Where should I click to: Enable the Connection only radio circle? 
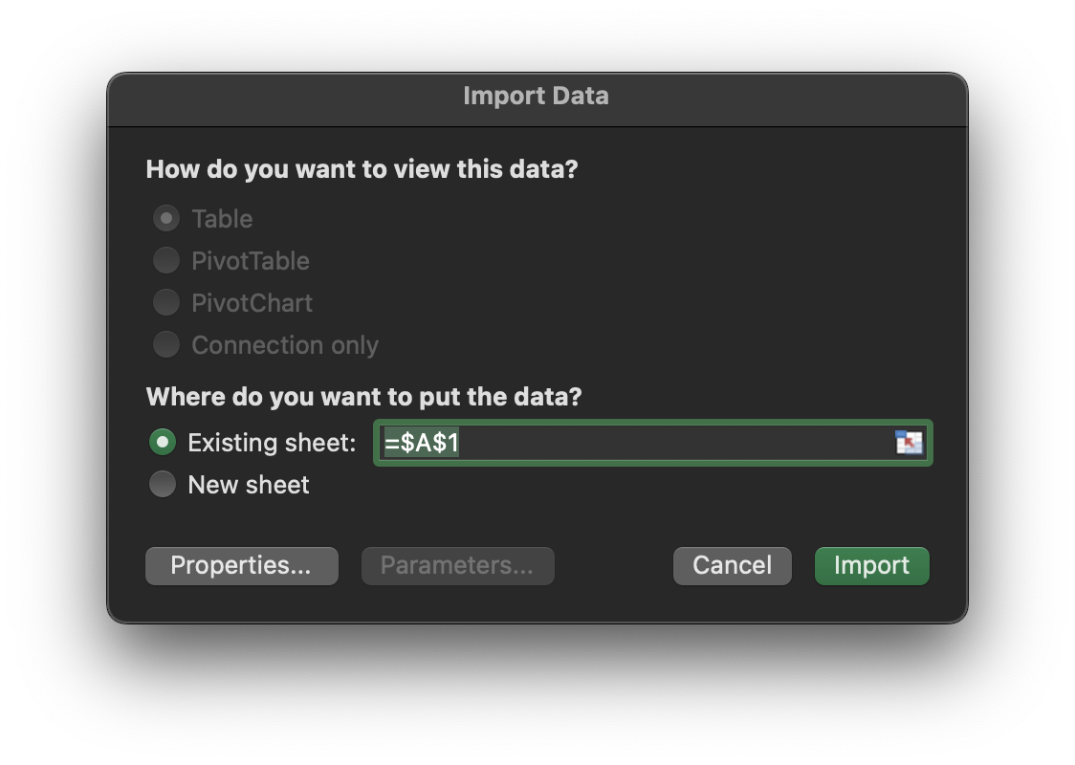[x=166, y=344]
